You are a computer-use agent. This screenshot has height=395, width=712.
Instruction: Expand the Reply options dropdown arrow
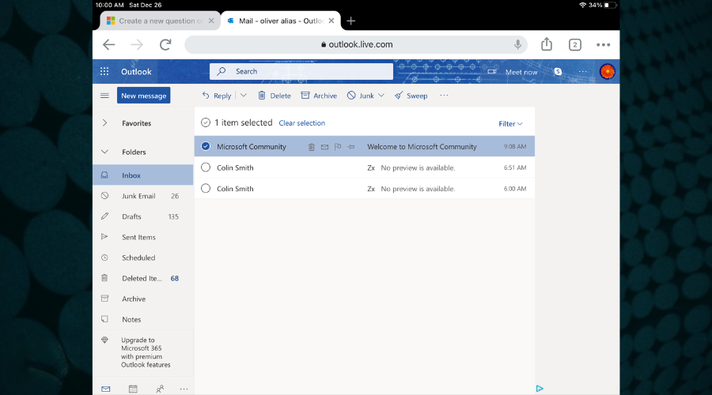(244, 96)
